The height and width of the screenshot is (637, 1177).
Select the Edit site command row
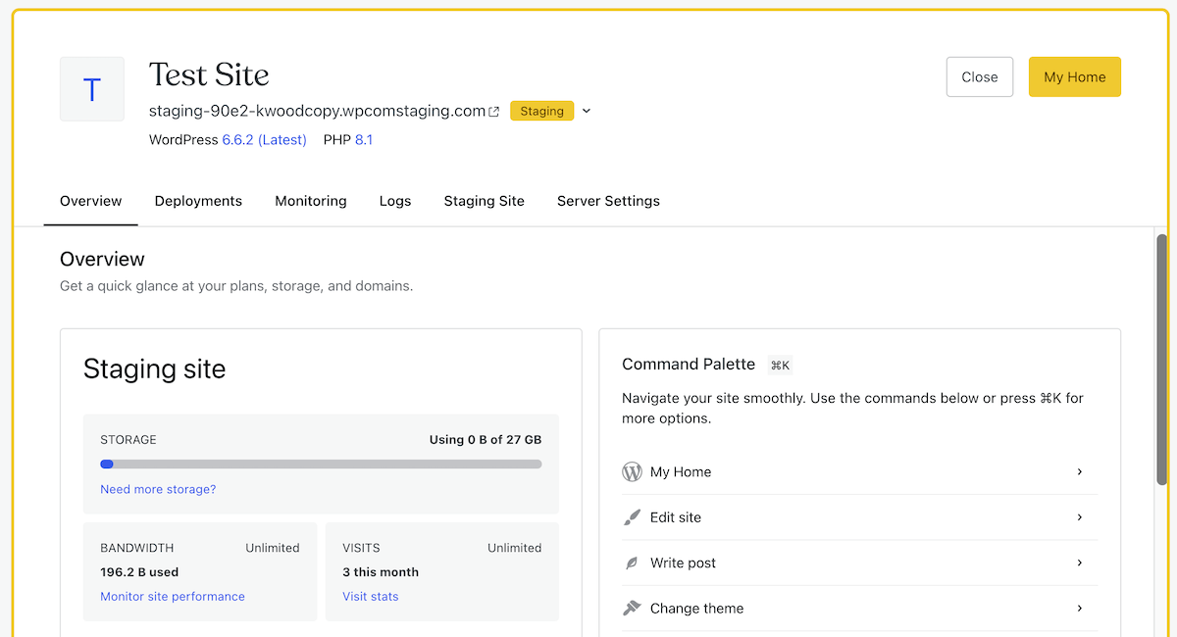860,517
